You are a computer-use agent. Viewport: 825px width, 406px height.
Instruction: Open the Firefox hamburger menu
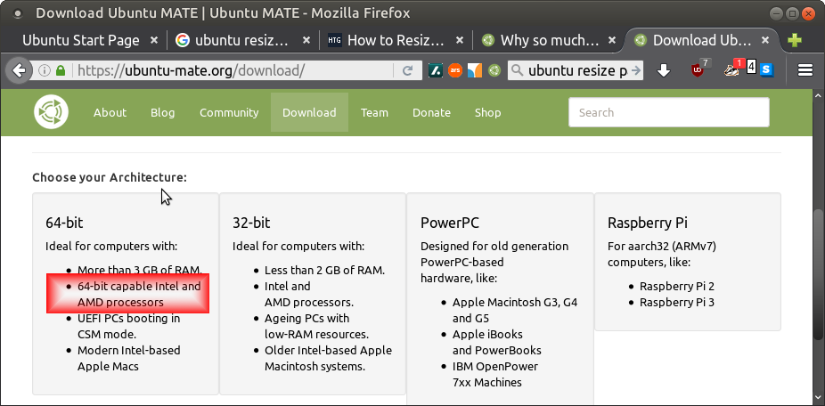click(805, 70)
